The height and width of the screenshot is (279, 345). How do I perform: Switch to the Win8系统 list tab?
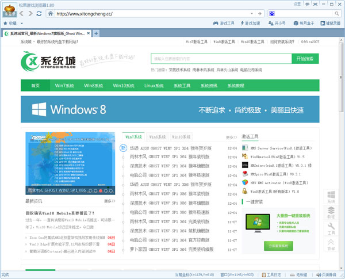pos(158,137)
